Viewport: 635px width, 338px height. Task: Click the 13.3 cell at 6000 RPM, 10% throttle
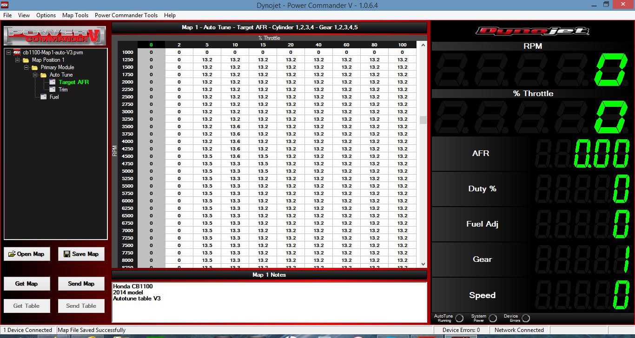[x=235, y=201]
